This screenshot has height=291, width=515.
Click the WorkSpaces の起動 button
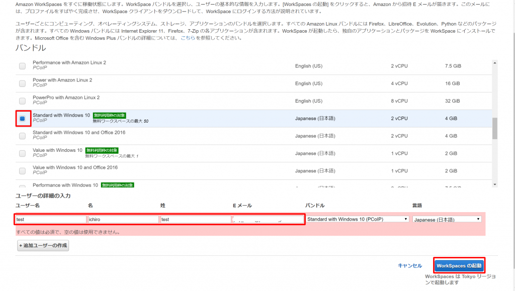point(459,266)
